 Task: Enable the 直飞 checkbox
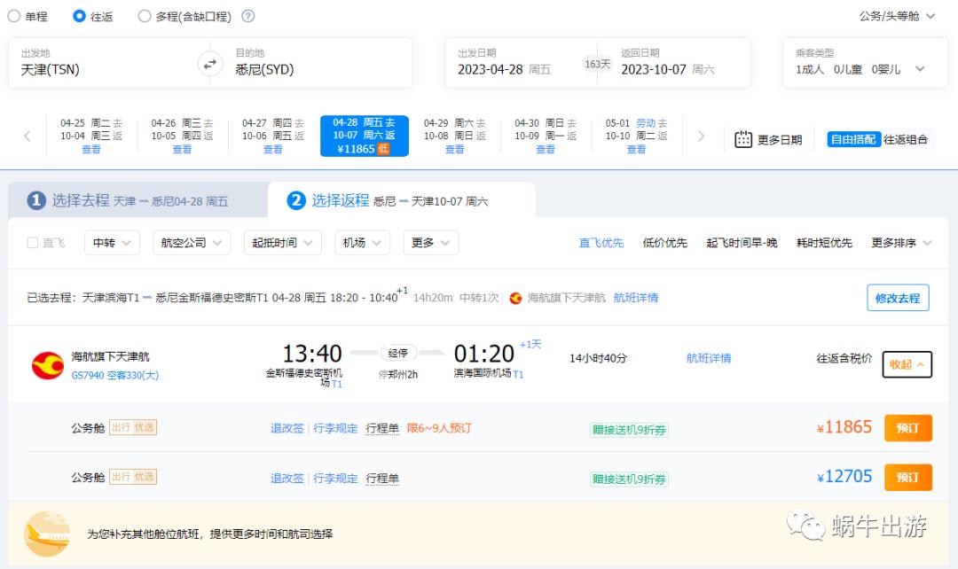(32, 242)
